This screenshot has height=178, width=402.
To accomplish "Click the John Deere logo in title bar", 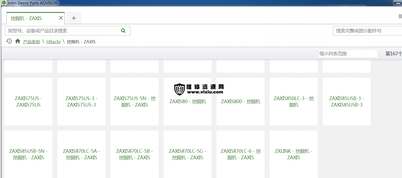I will click(x=4, y=3).
